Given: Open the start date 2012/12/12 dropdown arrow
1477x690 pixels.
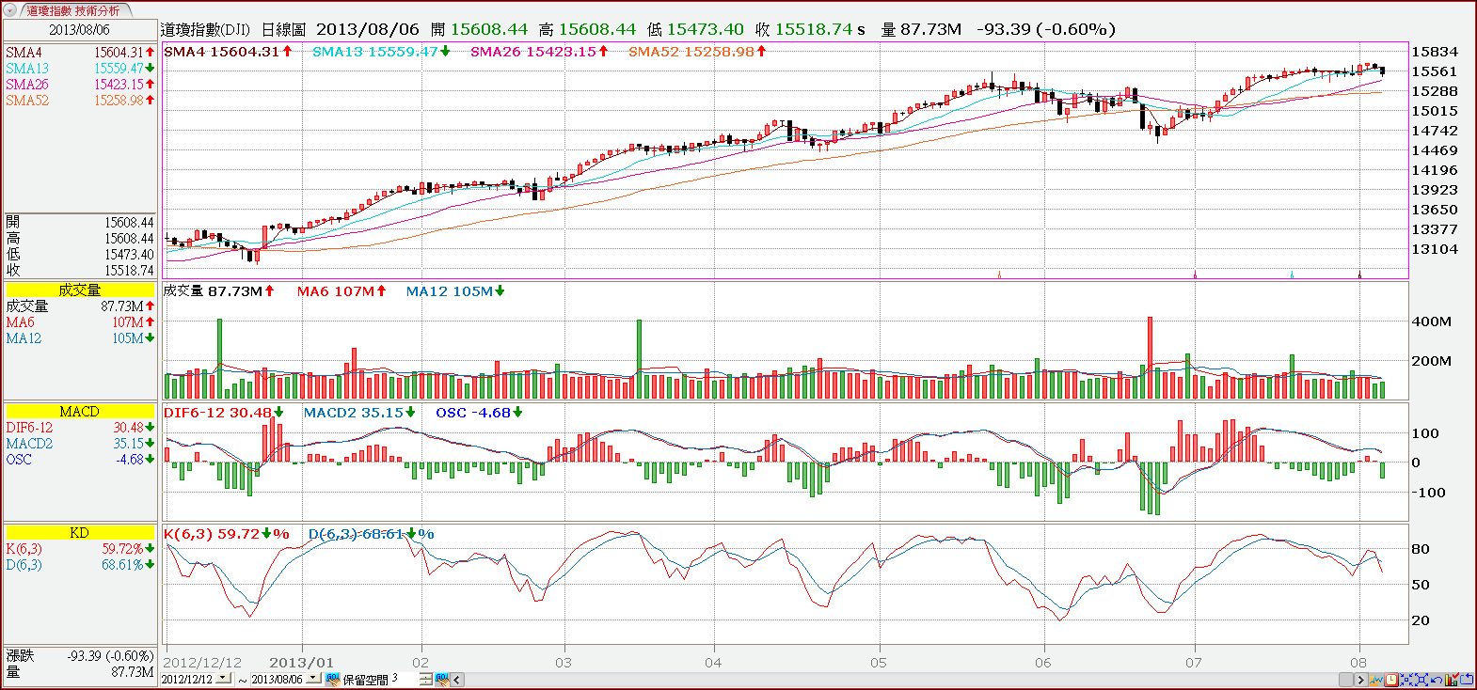Looking at the screenshot, I should coord(223,678).
